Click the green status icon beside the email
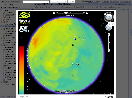132x98 pixels. 100,2
